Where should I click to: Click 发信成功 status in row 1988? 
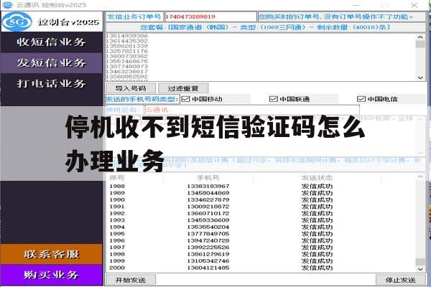(317, 187)
